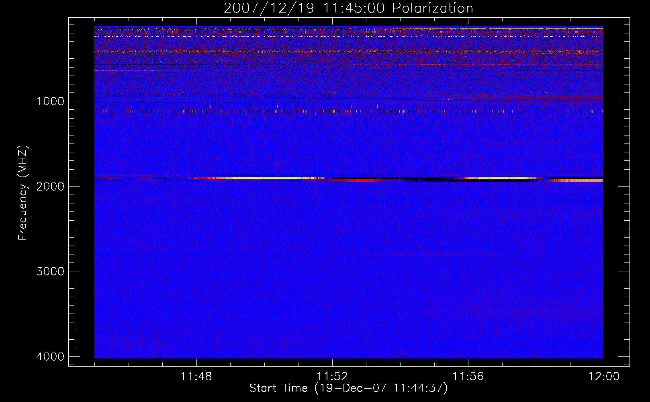This screenshot has height=402, width=650.
Task: Click the "11:52" time tick label
Action: tap(332, 377)
